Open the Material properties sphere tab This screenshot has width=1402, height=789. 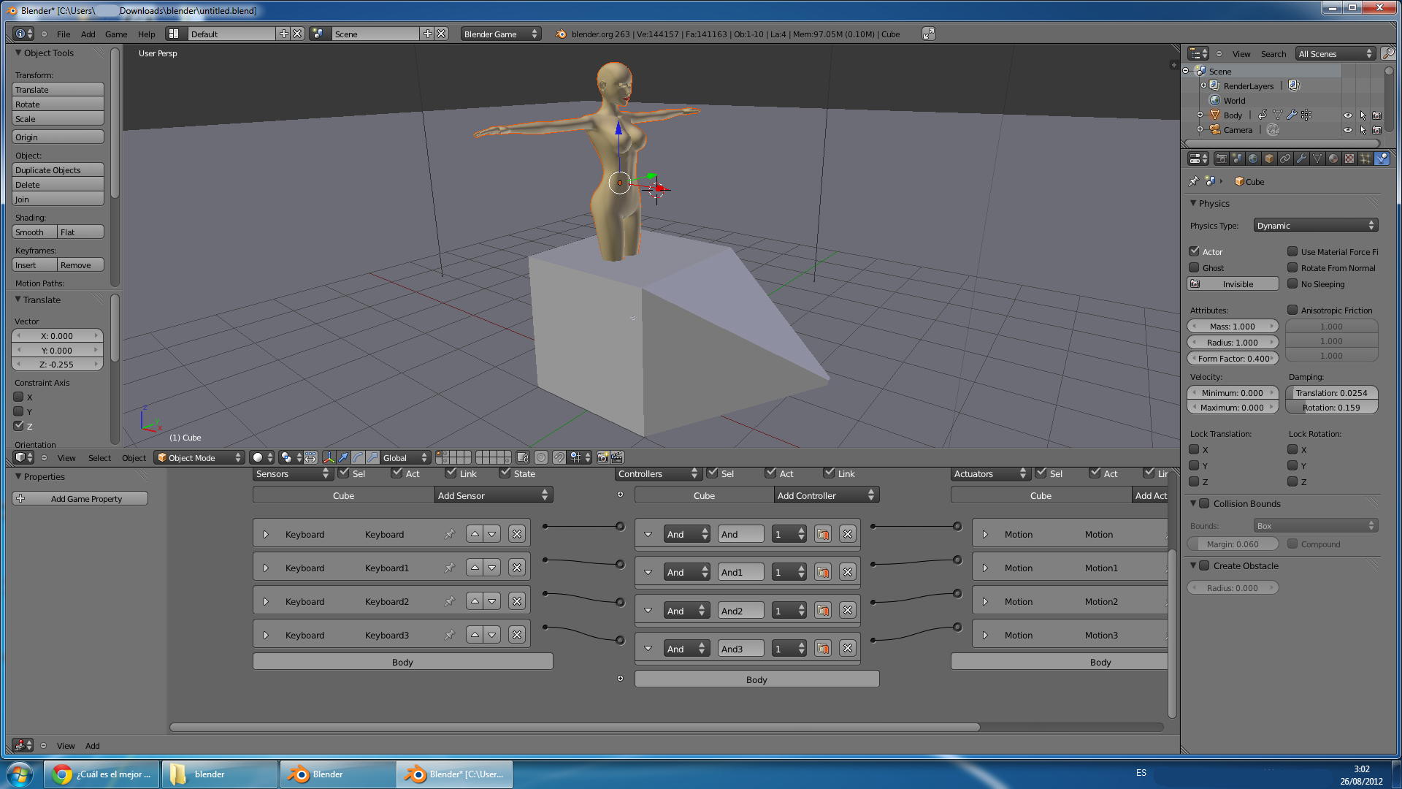click(x=1333, y=159)
